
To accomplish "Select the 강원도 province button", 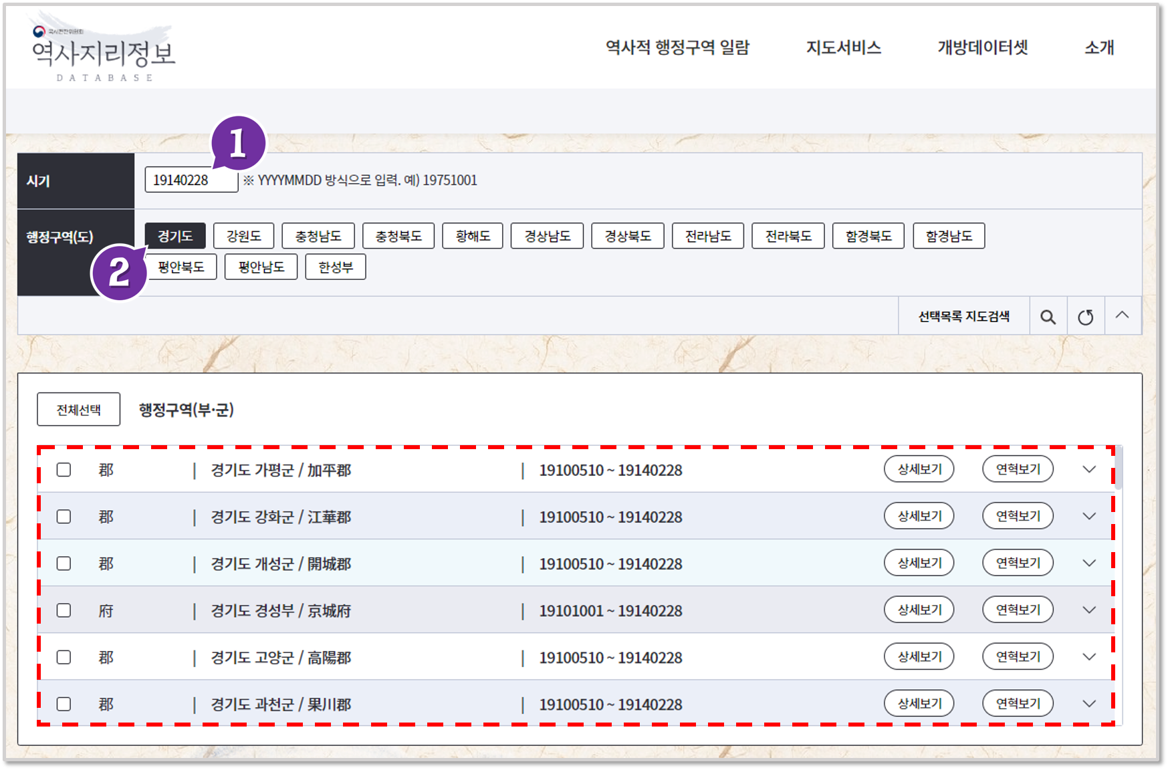I will point(244,236).
